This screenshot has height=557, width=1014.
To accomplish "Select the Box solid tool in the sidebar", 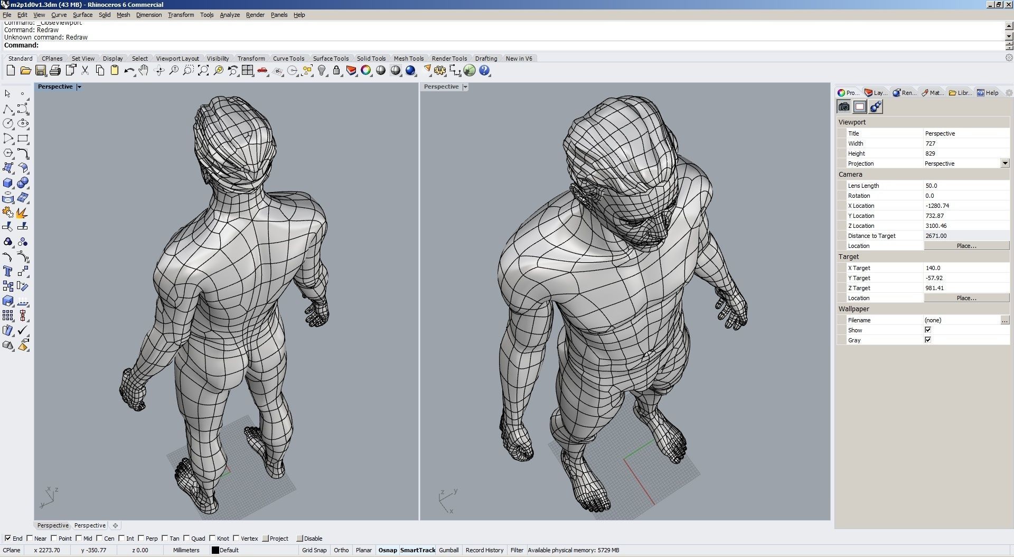I will [8, 183].
